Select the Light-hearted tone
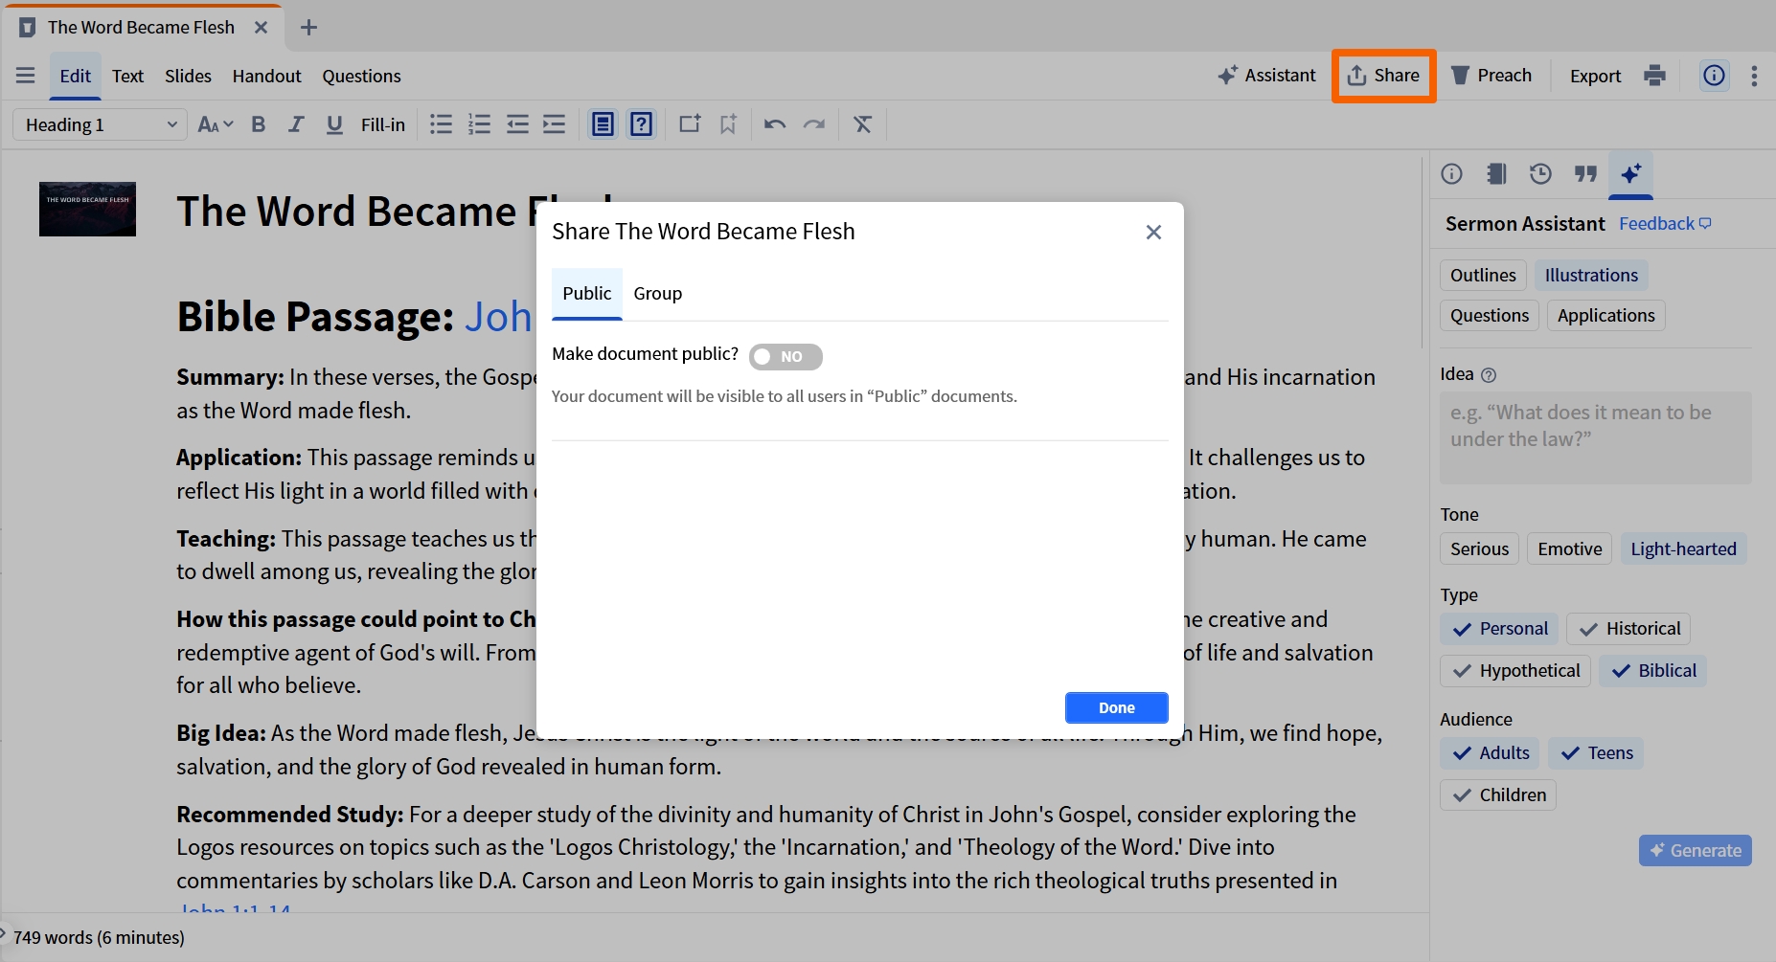1776x962 pixels. (1683, 548)
